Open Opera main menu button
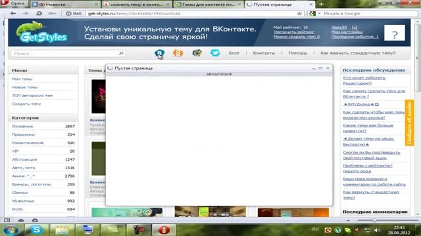421x236 pixels. pos(14,3)
